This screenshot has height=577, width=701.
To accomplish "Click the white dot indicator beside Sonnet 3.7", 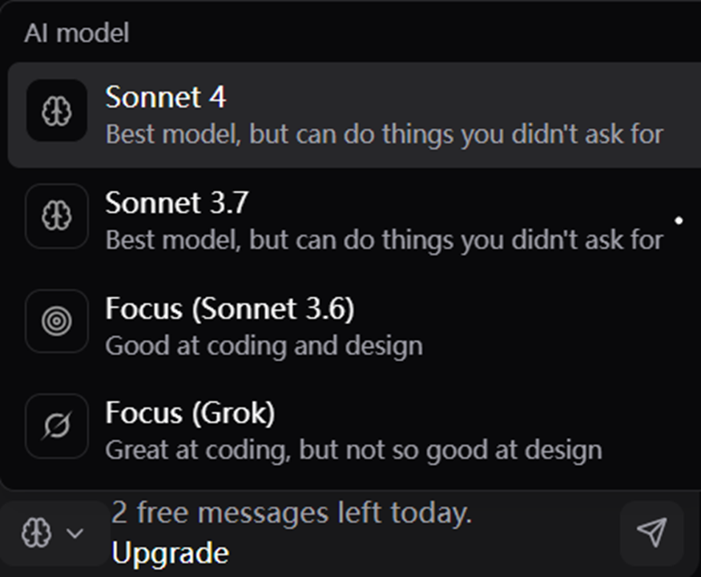I will point(679,220).
